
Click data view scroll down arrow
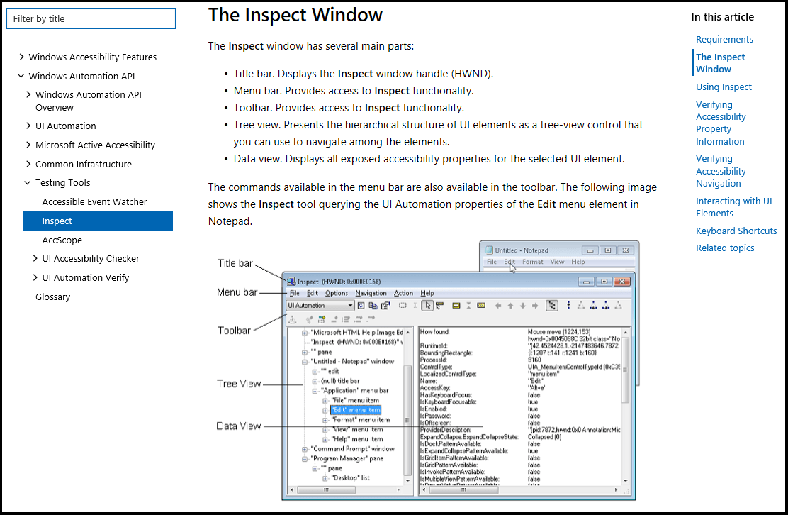626,481
